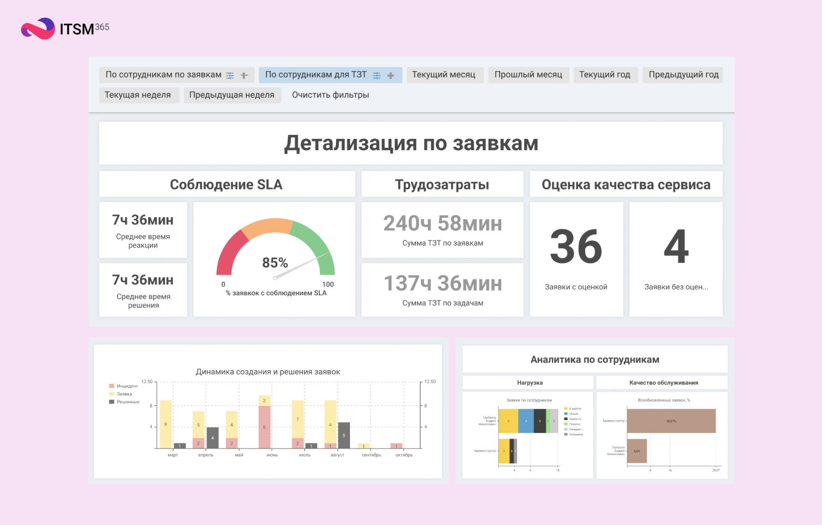Screen dimensions: 822x525
Task: Apply the 'Текущий месяц' filter
Action: pyautogui.click(x=444, y=75)
